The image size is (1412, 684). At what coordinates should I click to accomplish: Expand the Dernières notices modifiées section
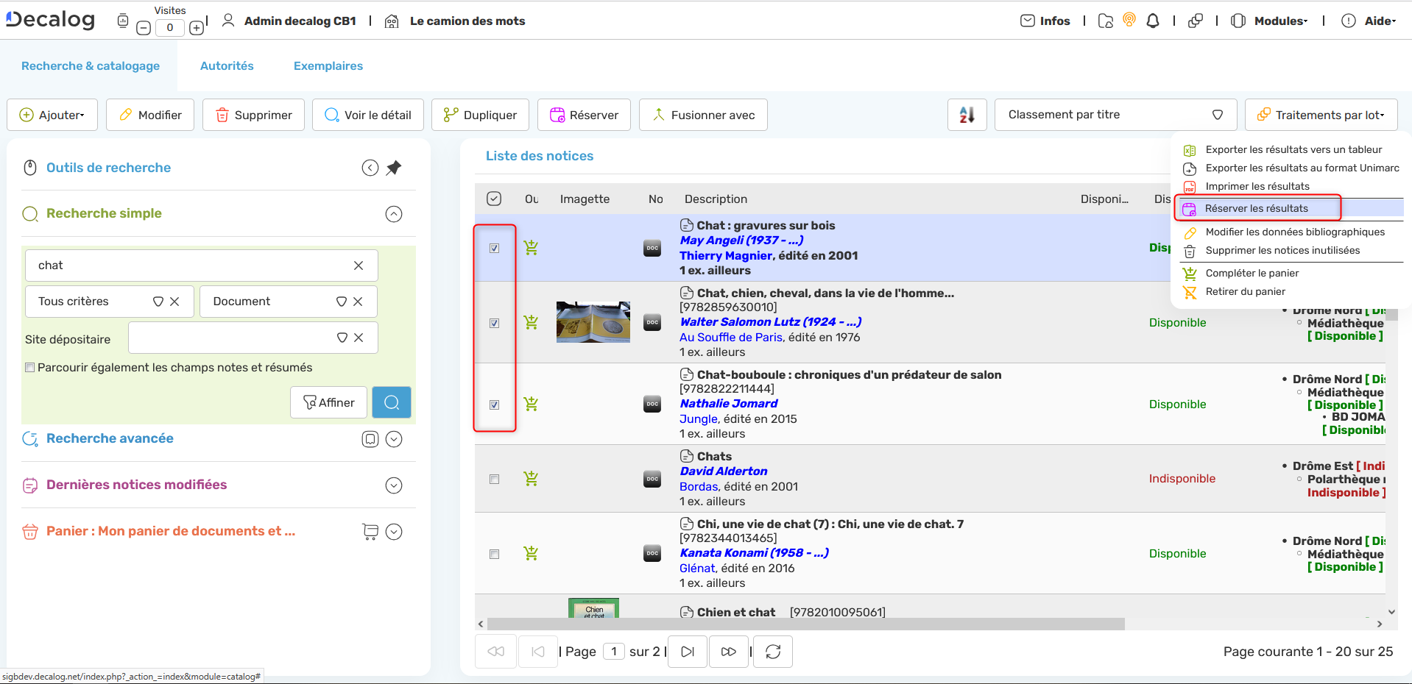pos(394,485)
